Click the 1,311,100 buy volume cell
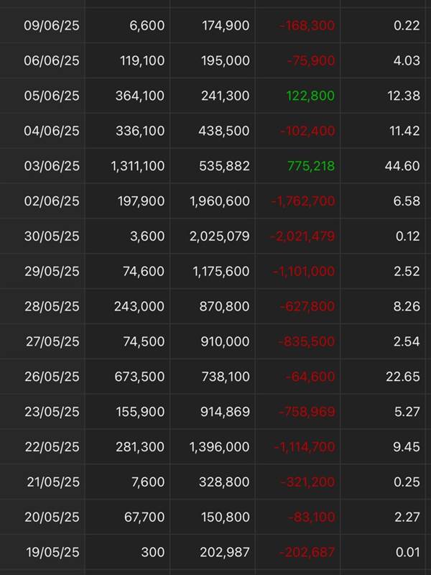Screen dimensions: 431x575 pyautogui.click(x=138, y=166)
